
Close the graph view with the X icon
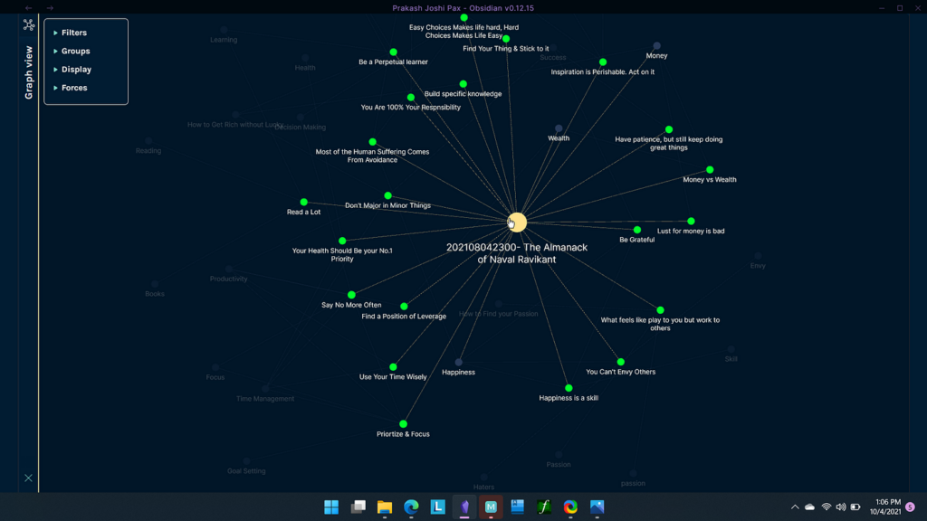point(28,478)
